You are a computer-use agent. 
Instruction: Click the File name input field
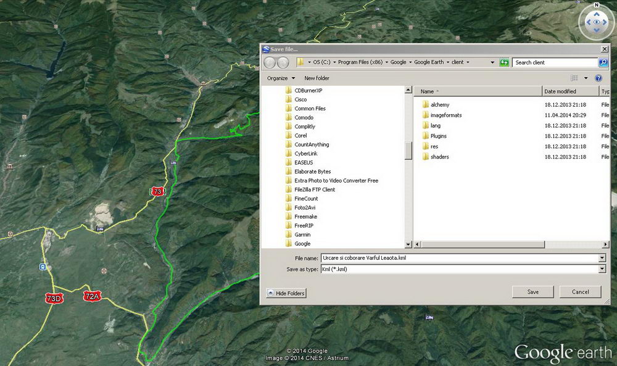[x=460, y=258]
